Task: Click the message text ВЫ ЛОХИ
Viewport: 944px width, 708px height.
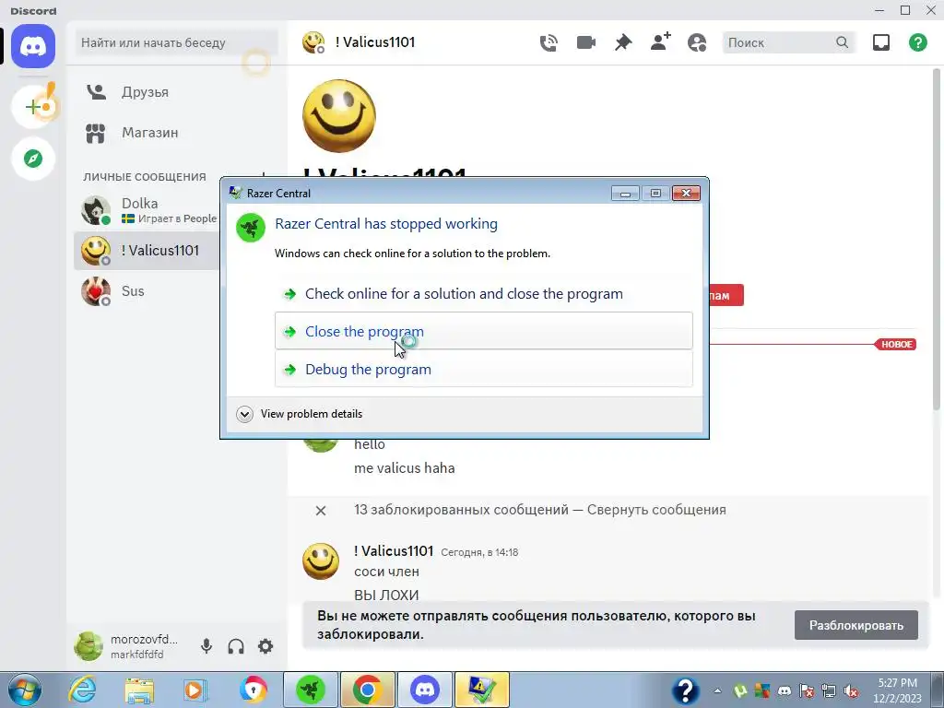Action: click(386, 596)
